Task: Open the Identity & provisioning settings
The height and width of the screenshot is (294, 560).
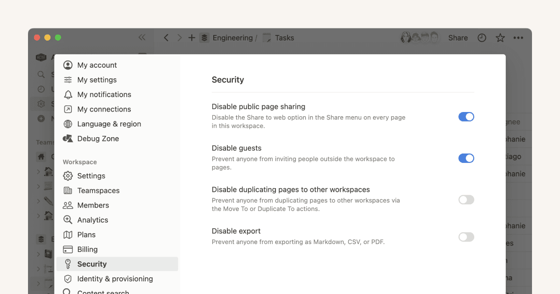Action: click(x=115, y=279)
